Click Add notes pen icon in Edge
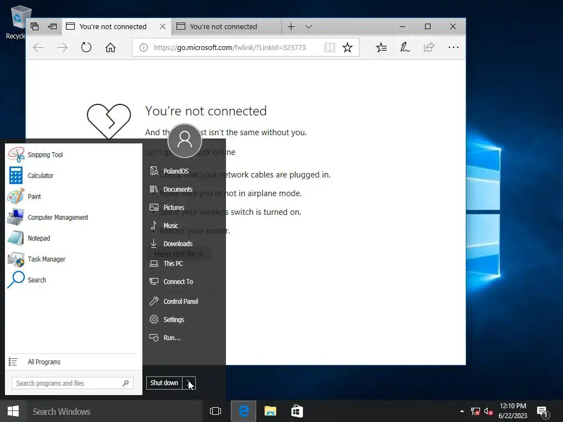563x422 pixels. click(x=405, y=47)
